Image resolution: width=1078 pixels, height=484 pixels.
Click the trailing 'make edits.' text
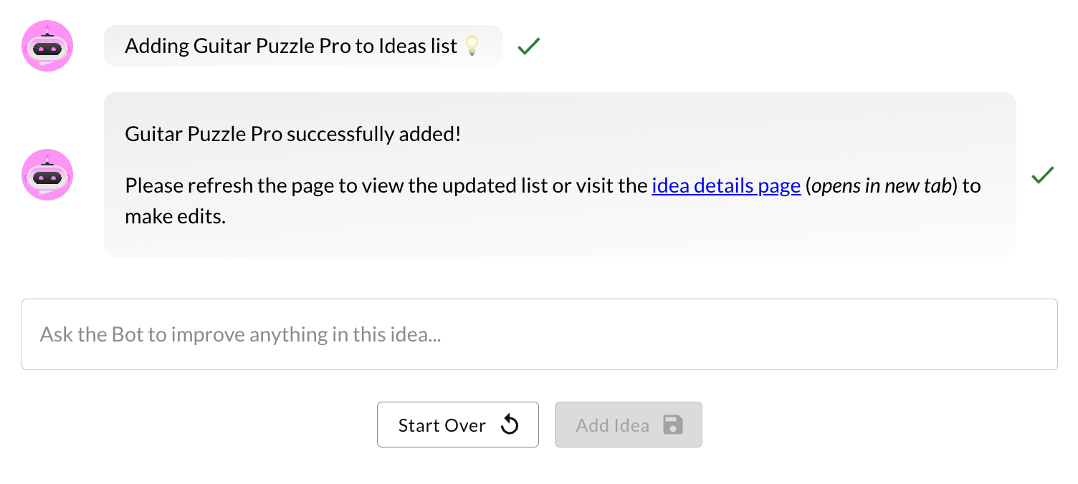coord(176,216)
